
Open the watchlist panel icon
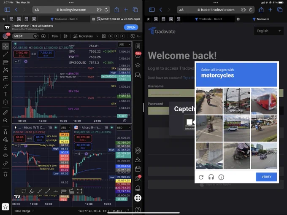click(x=138, y=46)
